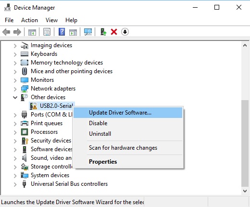
Task: Select the Monitors tree item
Action: 42,80
